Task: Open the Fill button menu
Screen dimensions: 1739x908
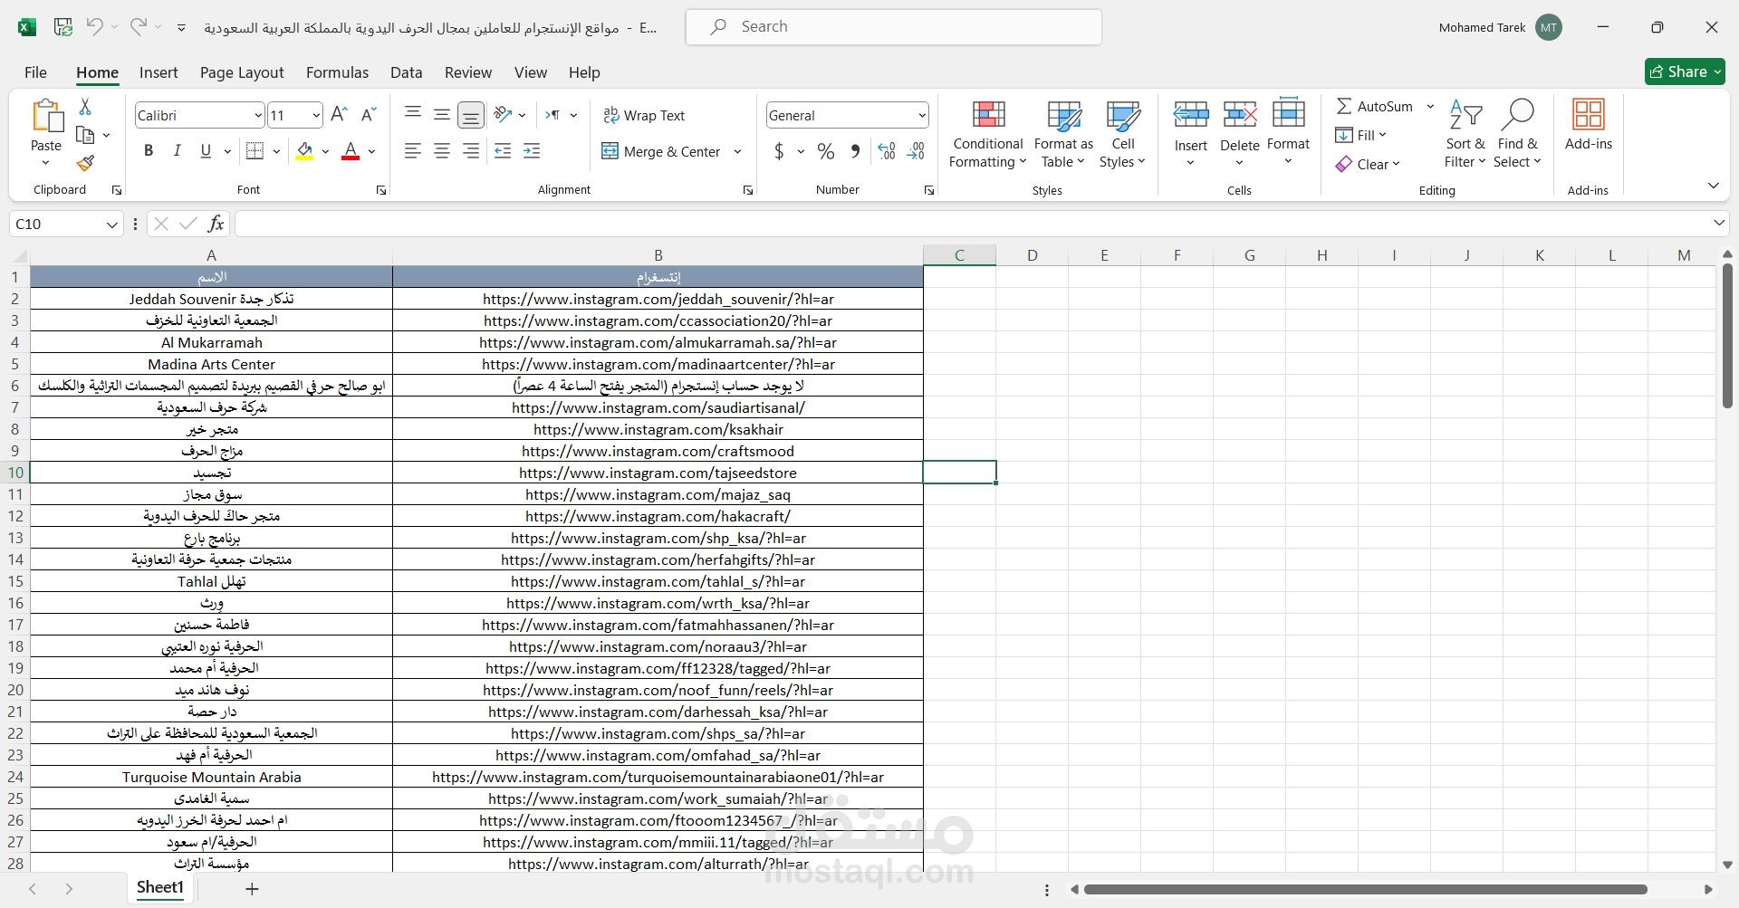Action: [x=1361, y=135]
